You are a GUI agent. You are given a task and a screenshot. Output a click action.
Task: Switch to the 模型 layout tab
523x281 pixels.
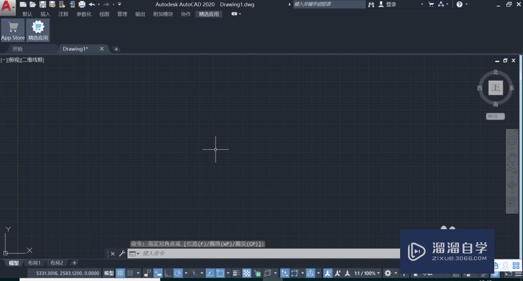tap(14, 263)
